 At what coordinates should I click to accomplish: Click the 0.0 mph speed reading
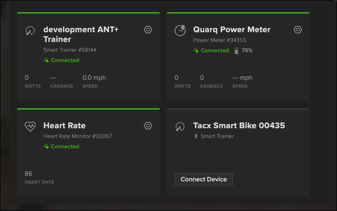[94, 78]
